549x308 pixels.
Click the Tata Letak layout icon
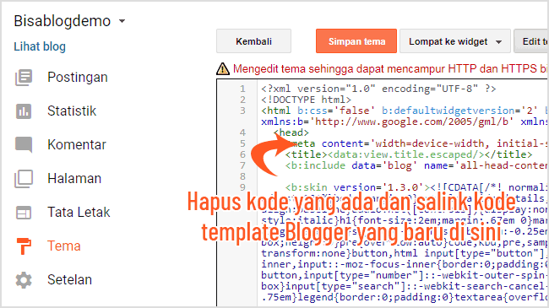click(24, 213)
